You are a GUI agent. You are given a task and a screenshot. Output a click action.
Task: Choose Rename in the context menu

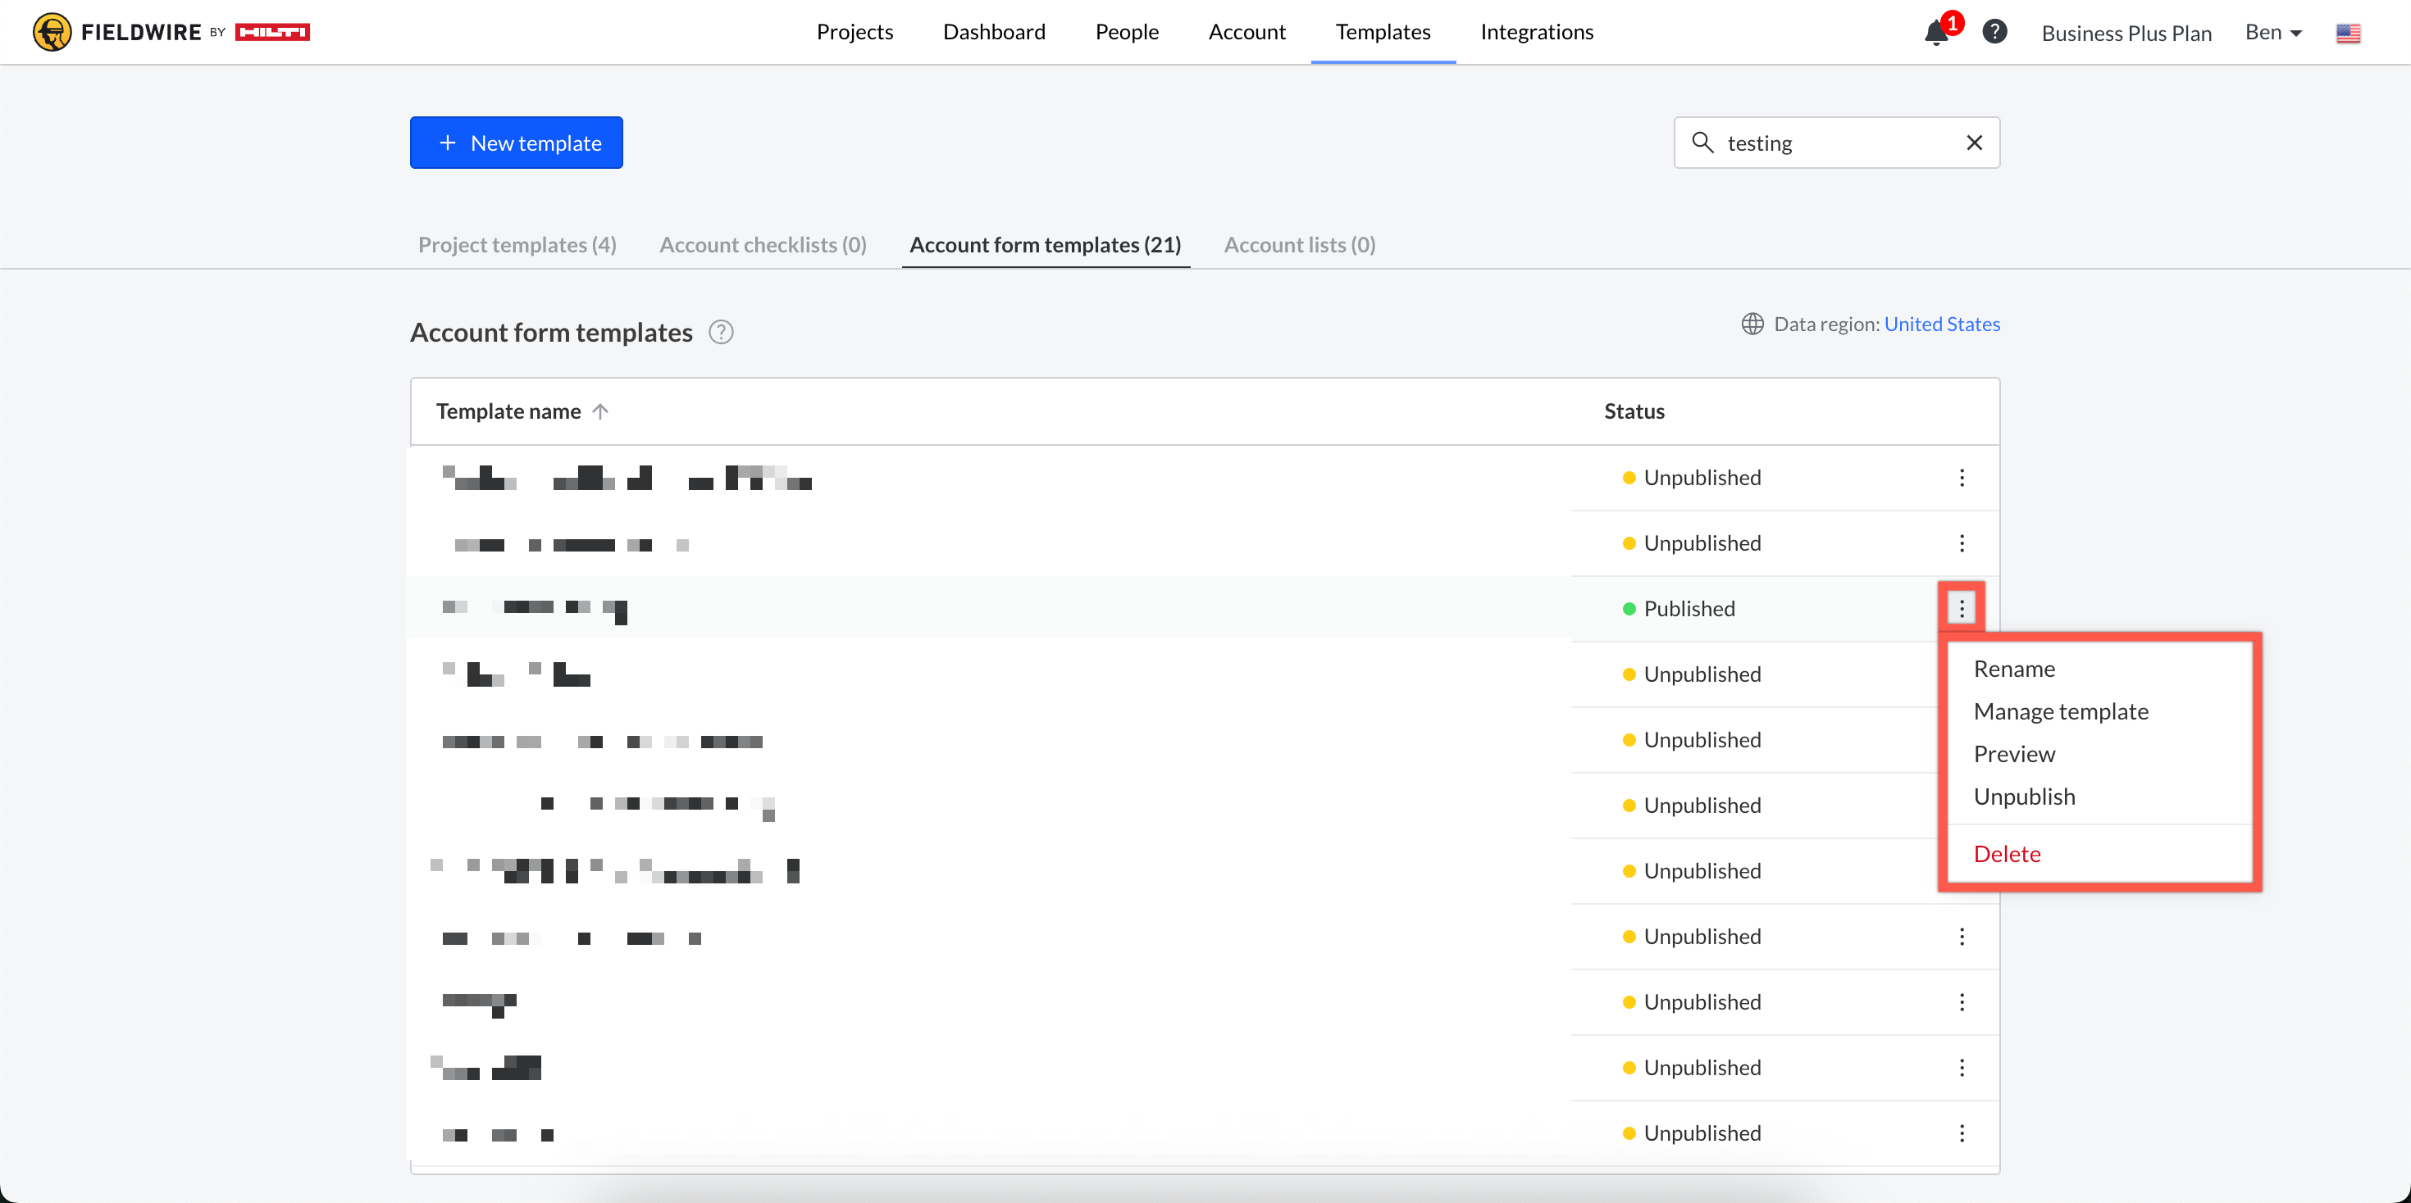pyautogui.click(x=2013, y=669)
